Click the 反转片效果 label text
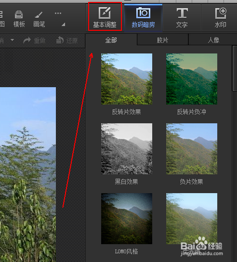237x262 pixels. coord(127,112)
